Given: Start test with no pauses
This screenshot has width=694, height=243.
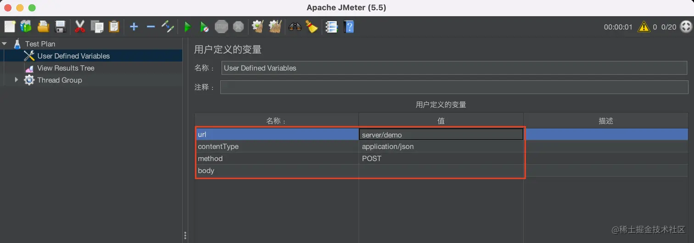Looking at the screenshot, I should pyautogui.click(x=204, y=27).
